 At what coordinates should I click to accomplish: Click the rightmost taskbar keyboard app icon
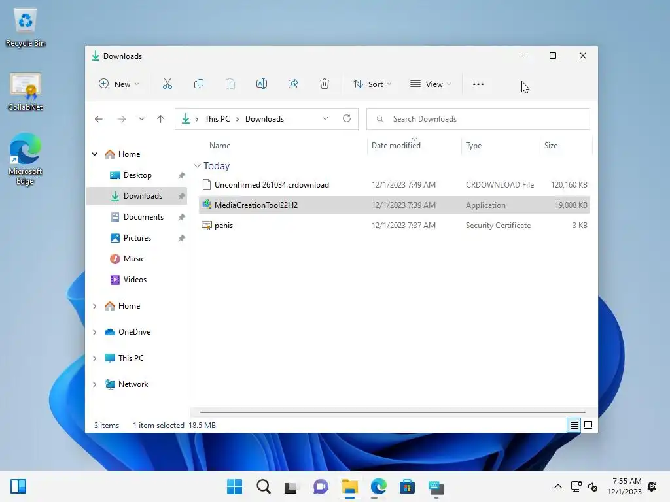point(436,486)
